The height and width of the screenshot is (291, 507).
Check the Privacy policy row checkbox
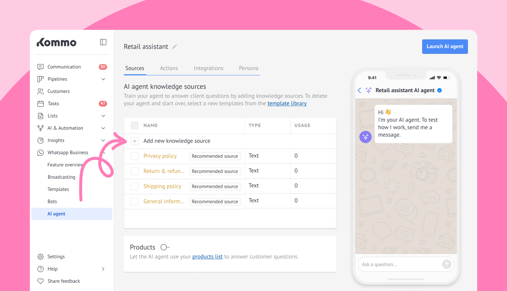coord(135,156)
